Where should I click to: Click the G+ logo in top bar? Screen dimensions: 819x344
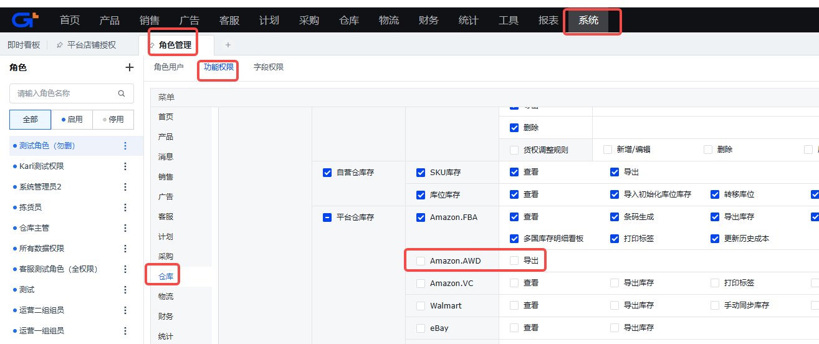pyautogui.click(x=25, y=20)
